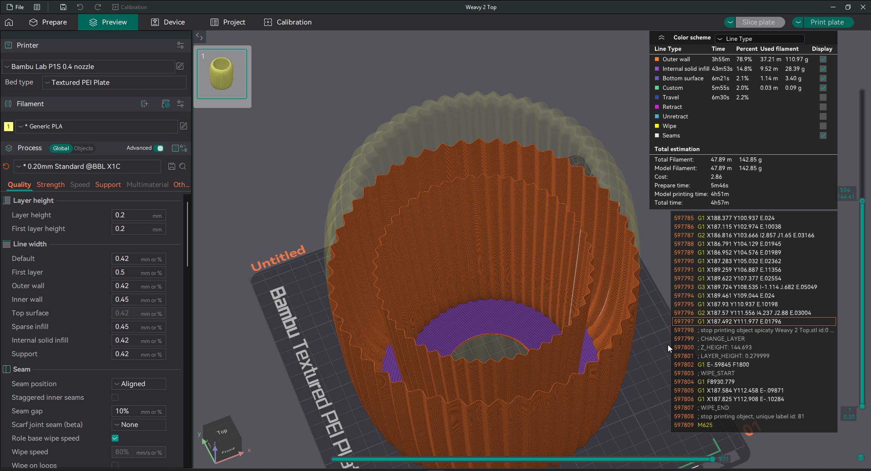Select G-code line 597797
The height and width of the screenshot is (471, 871).
[x=754, y=322]
